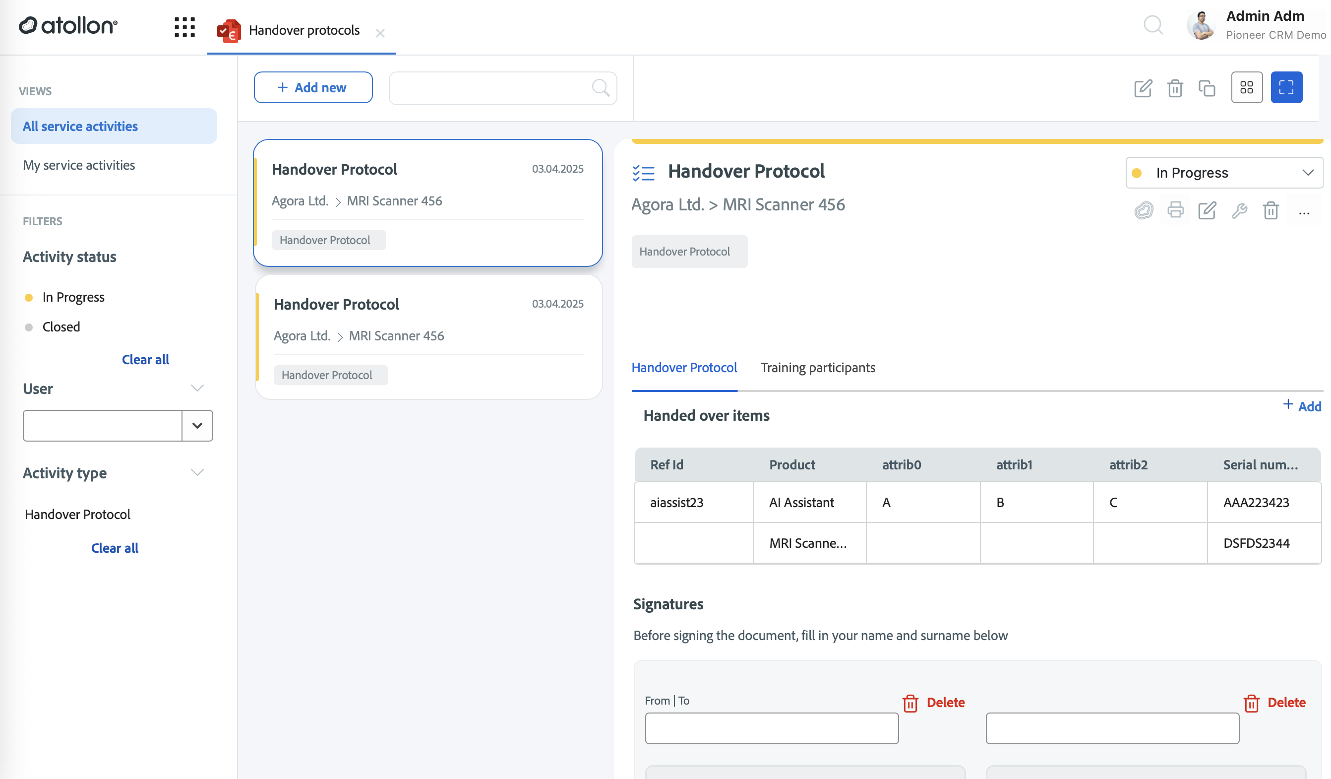The width and height of the screenshot is (1331, 779).
Task: Open the second Handover Protocol card
Action: 429,337
